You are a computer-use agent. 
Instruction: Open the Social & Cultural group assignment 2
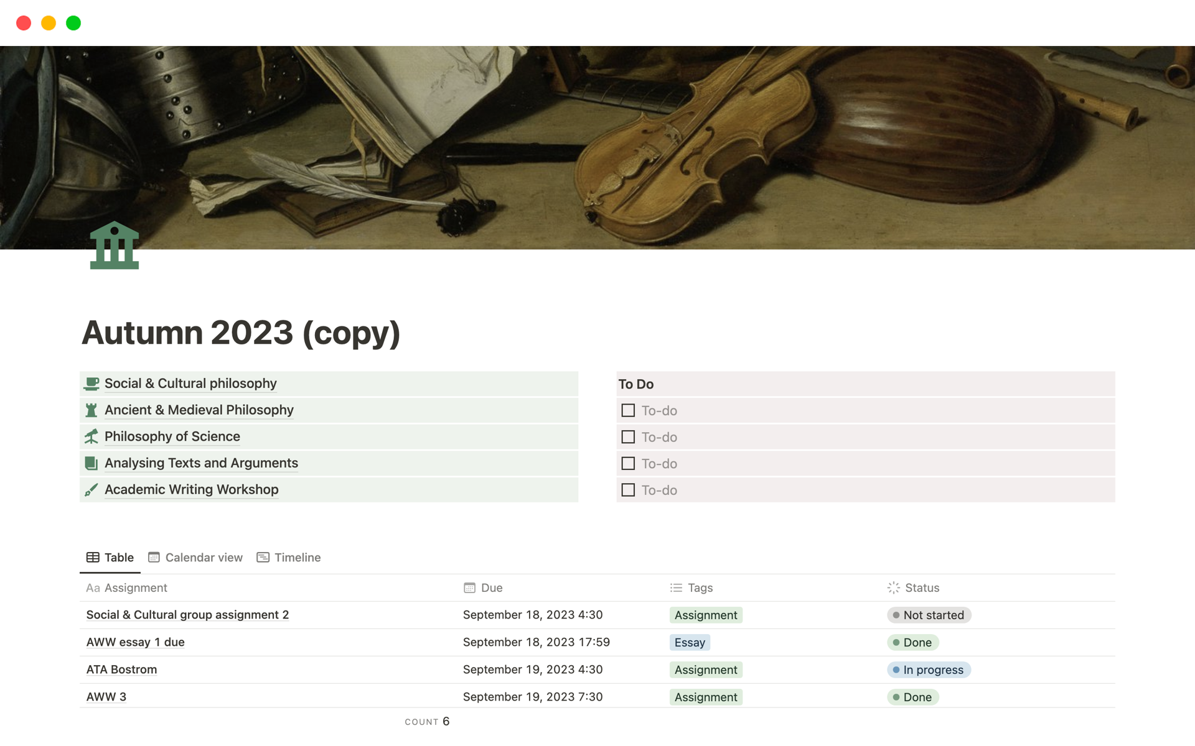[186, 614]
